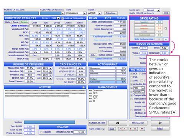Click the CONSULTATION button
This screenshot has height=138, width=184.
[97, 123]
